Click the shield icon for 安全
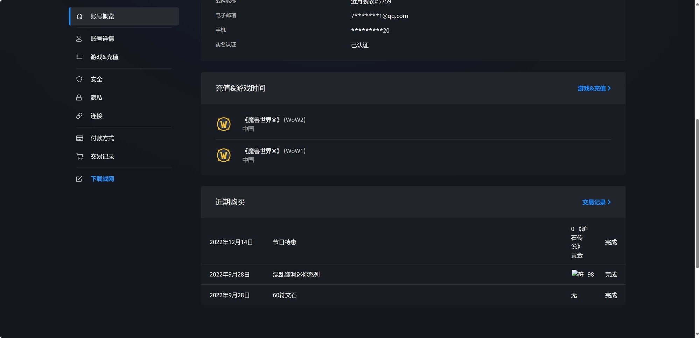 [x=79, y=79]
